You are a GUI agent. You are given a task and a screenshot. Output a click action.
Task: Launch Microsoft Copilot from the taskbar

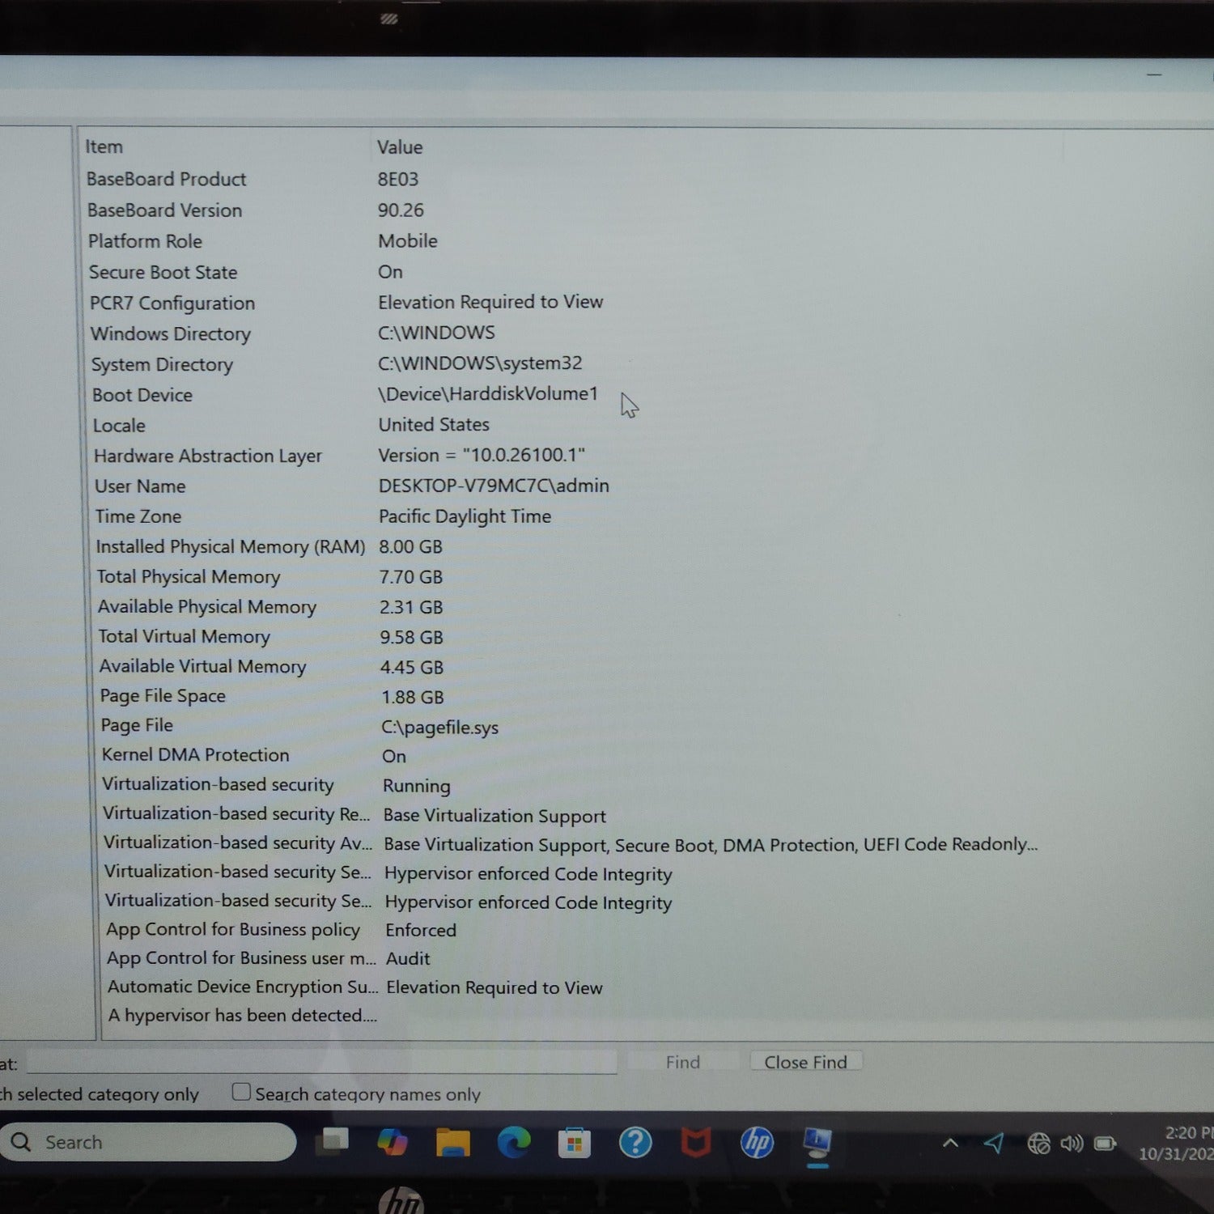click(393, 1142)
